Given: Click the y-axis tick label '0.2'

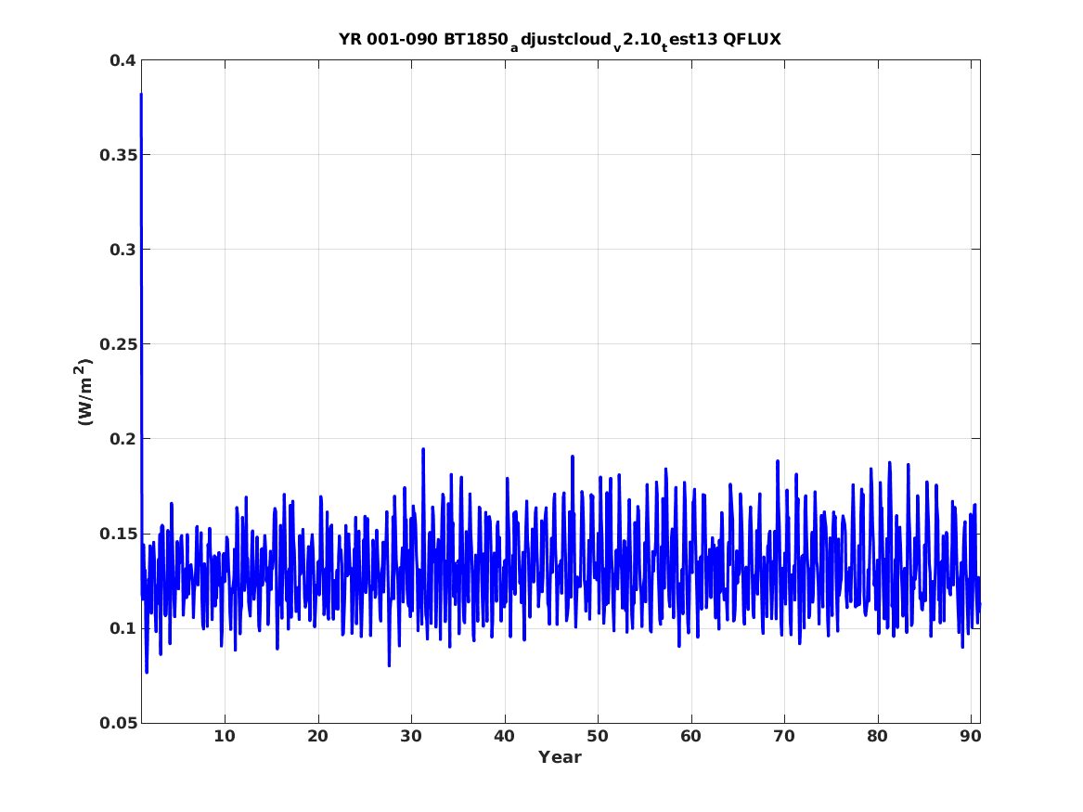Looking at the screenshot, I should click(x=122, y=439).
